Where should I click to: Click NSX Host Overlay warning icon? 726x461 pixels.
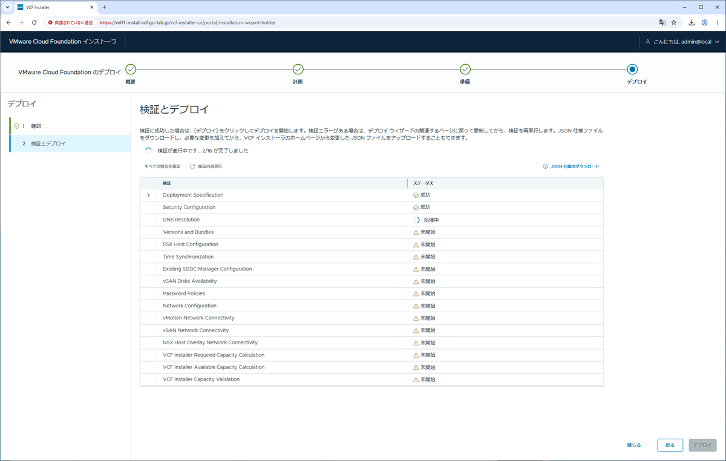(416, 343)
